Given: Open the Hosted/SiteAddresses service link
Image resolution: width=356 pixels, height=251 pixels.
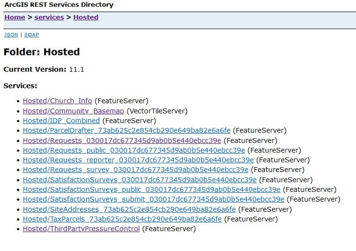Looking at the screenshot, I should pyautogui.click(x=129, y=209).
